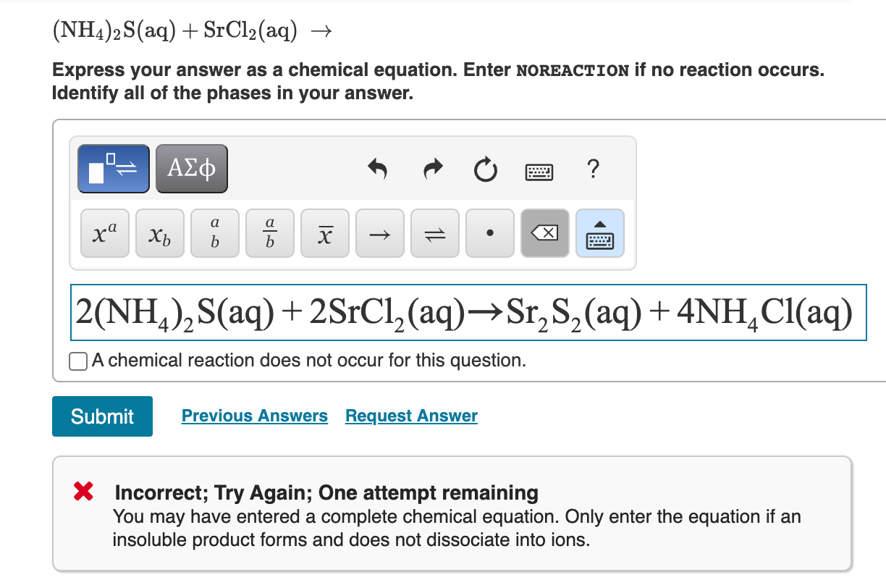This screenshot has height=588, width=886.
Task: Open the Previous Answers link
Action: tap(255, 416)
